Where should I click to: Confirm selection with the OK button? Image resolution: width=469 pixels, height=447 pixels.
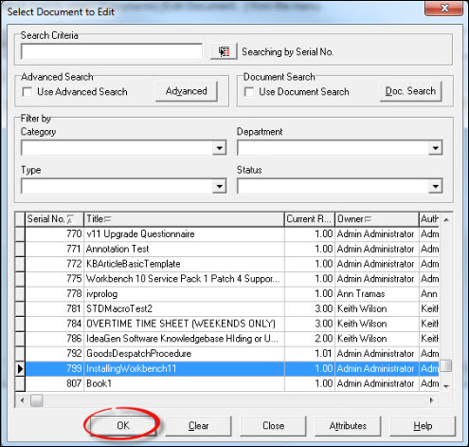tap(123, 425)
